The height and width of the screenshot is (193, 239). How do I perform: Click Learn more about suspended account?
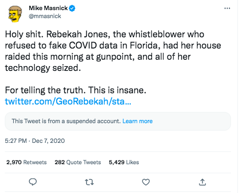coord(138,121)
